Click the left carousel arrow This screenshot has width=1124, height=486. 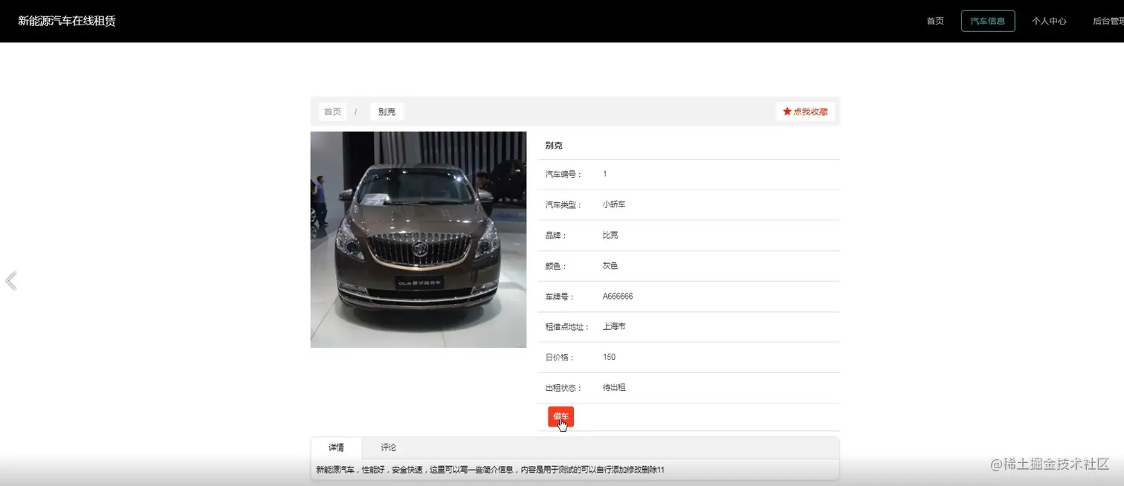[x=10, y=280]
